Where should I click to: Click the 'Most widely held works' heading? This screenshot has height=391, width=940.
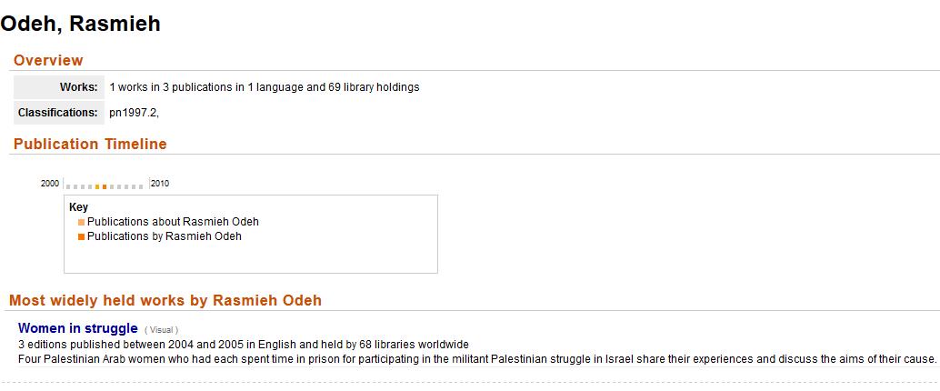[165, 300]
